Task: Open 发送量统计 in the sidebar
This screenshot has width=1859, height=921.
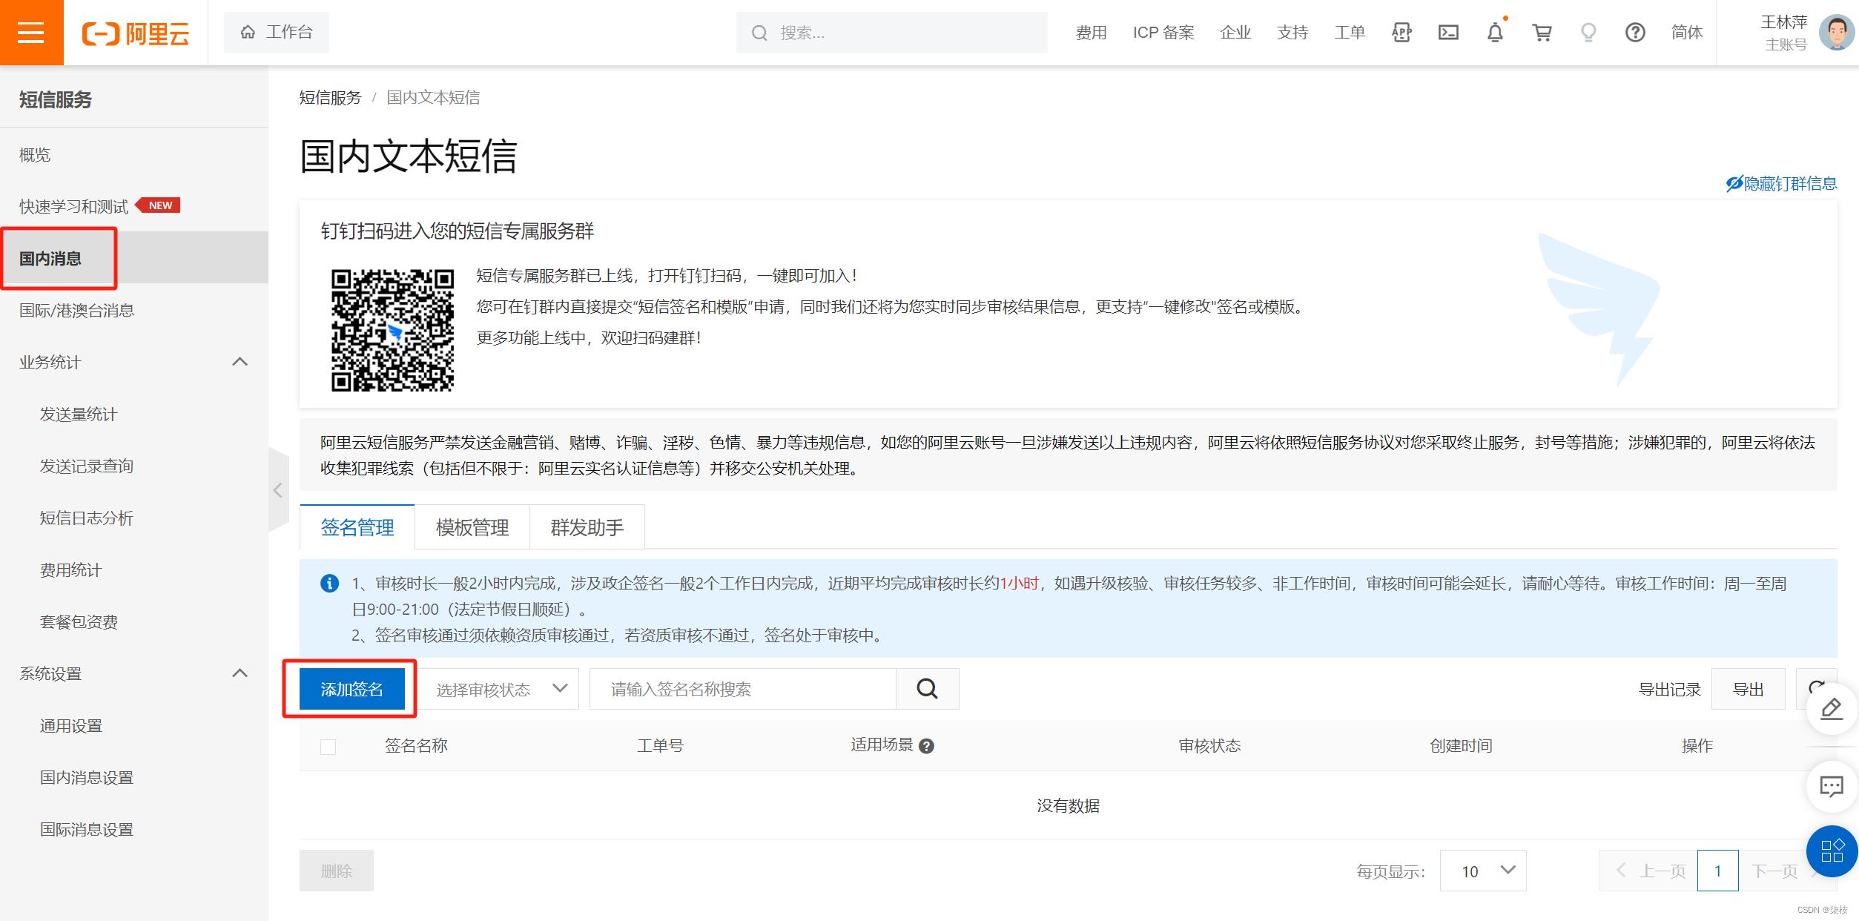Action: (79, 414)
